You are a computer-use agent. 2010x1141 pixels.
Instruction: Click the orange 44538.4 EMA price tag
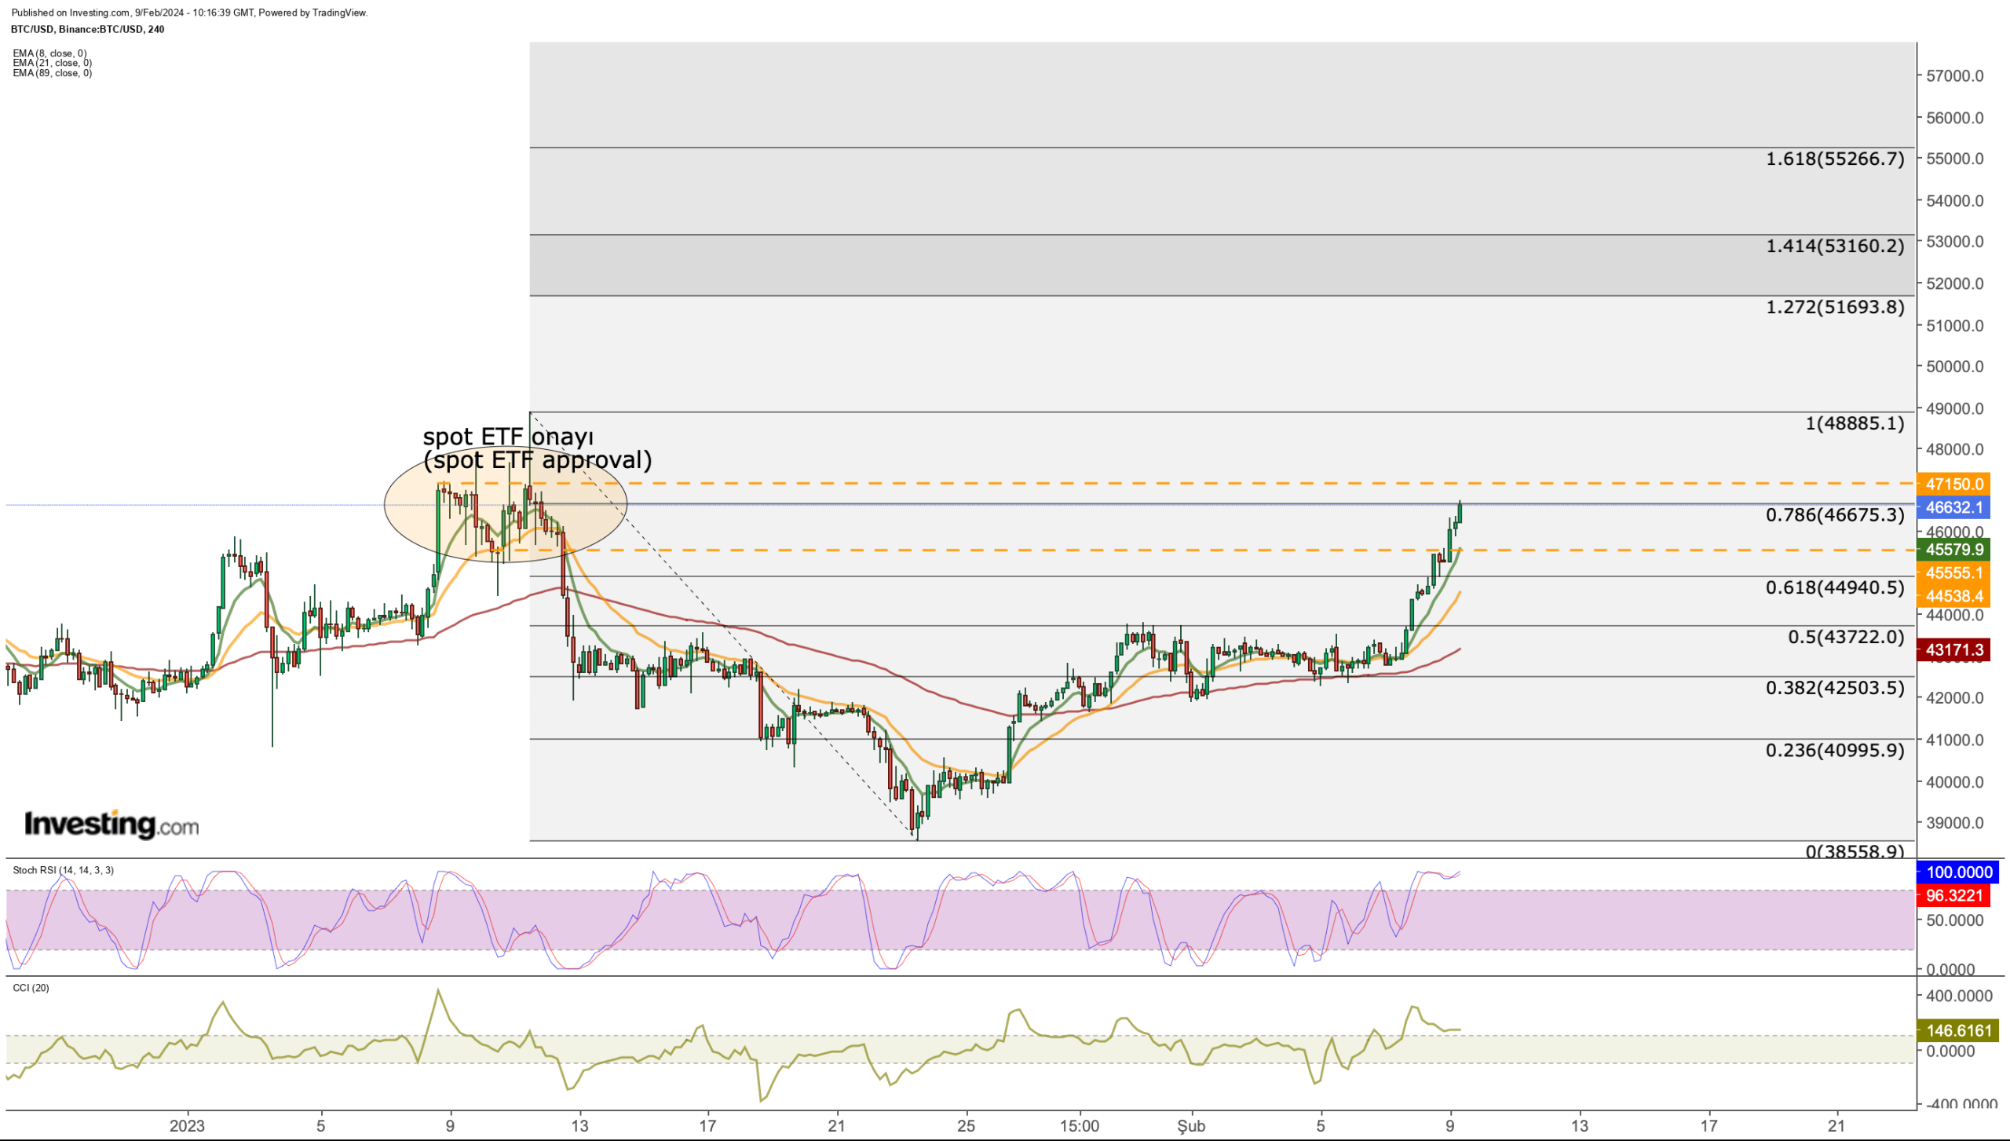click(x=1953, y=595)
